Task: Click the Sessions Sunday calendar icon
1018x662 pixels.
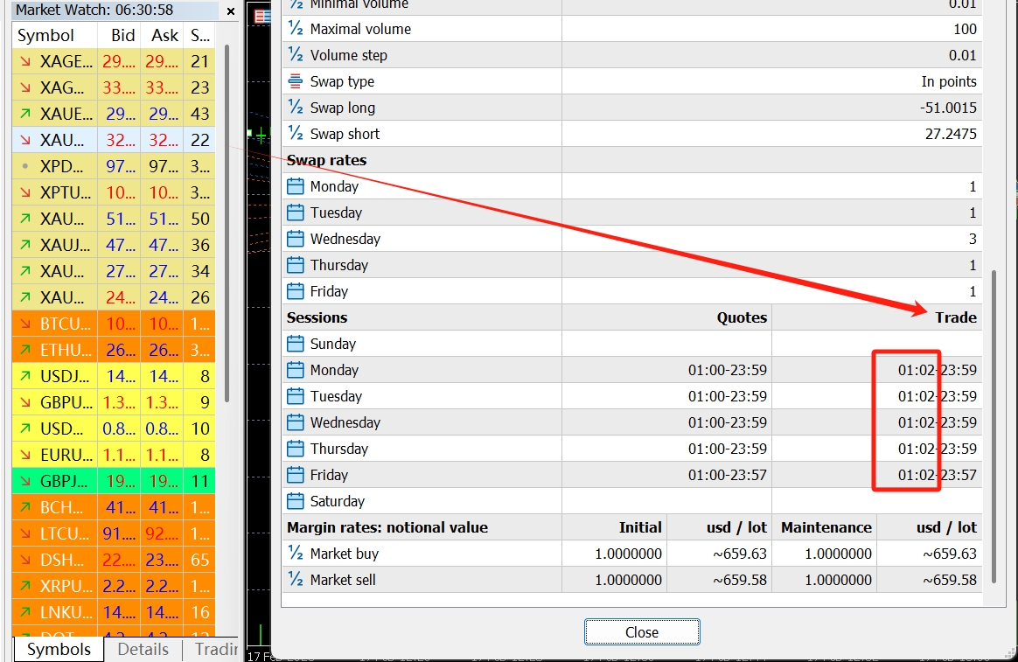Action: point(296,344)
